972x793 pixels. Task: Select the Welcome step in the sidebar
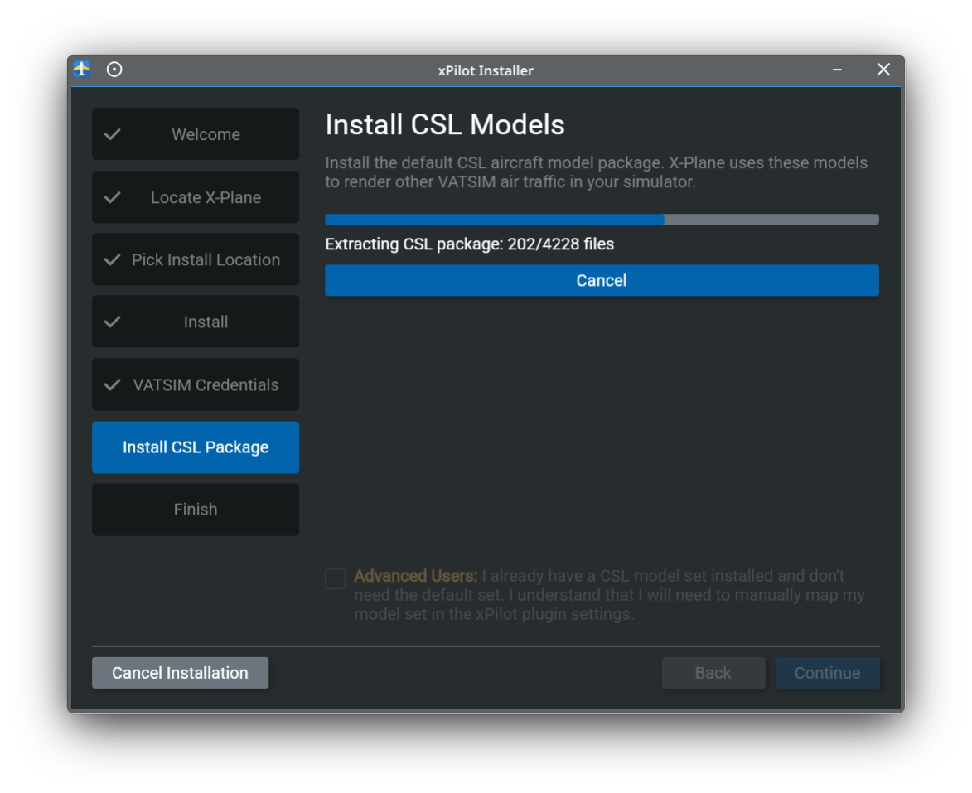click(205, 133)
